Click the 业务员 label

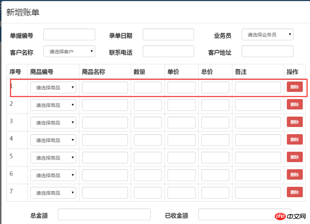222,36
